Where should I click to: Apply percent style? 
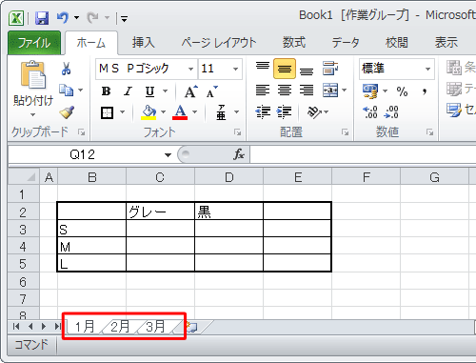tap(402, 91)
